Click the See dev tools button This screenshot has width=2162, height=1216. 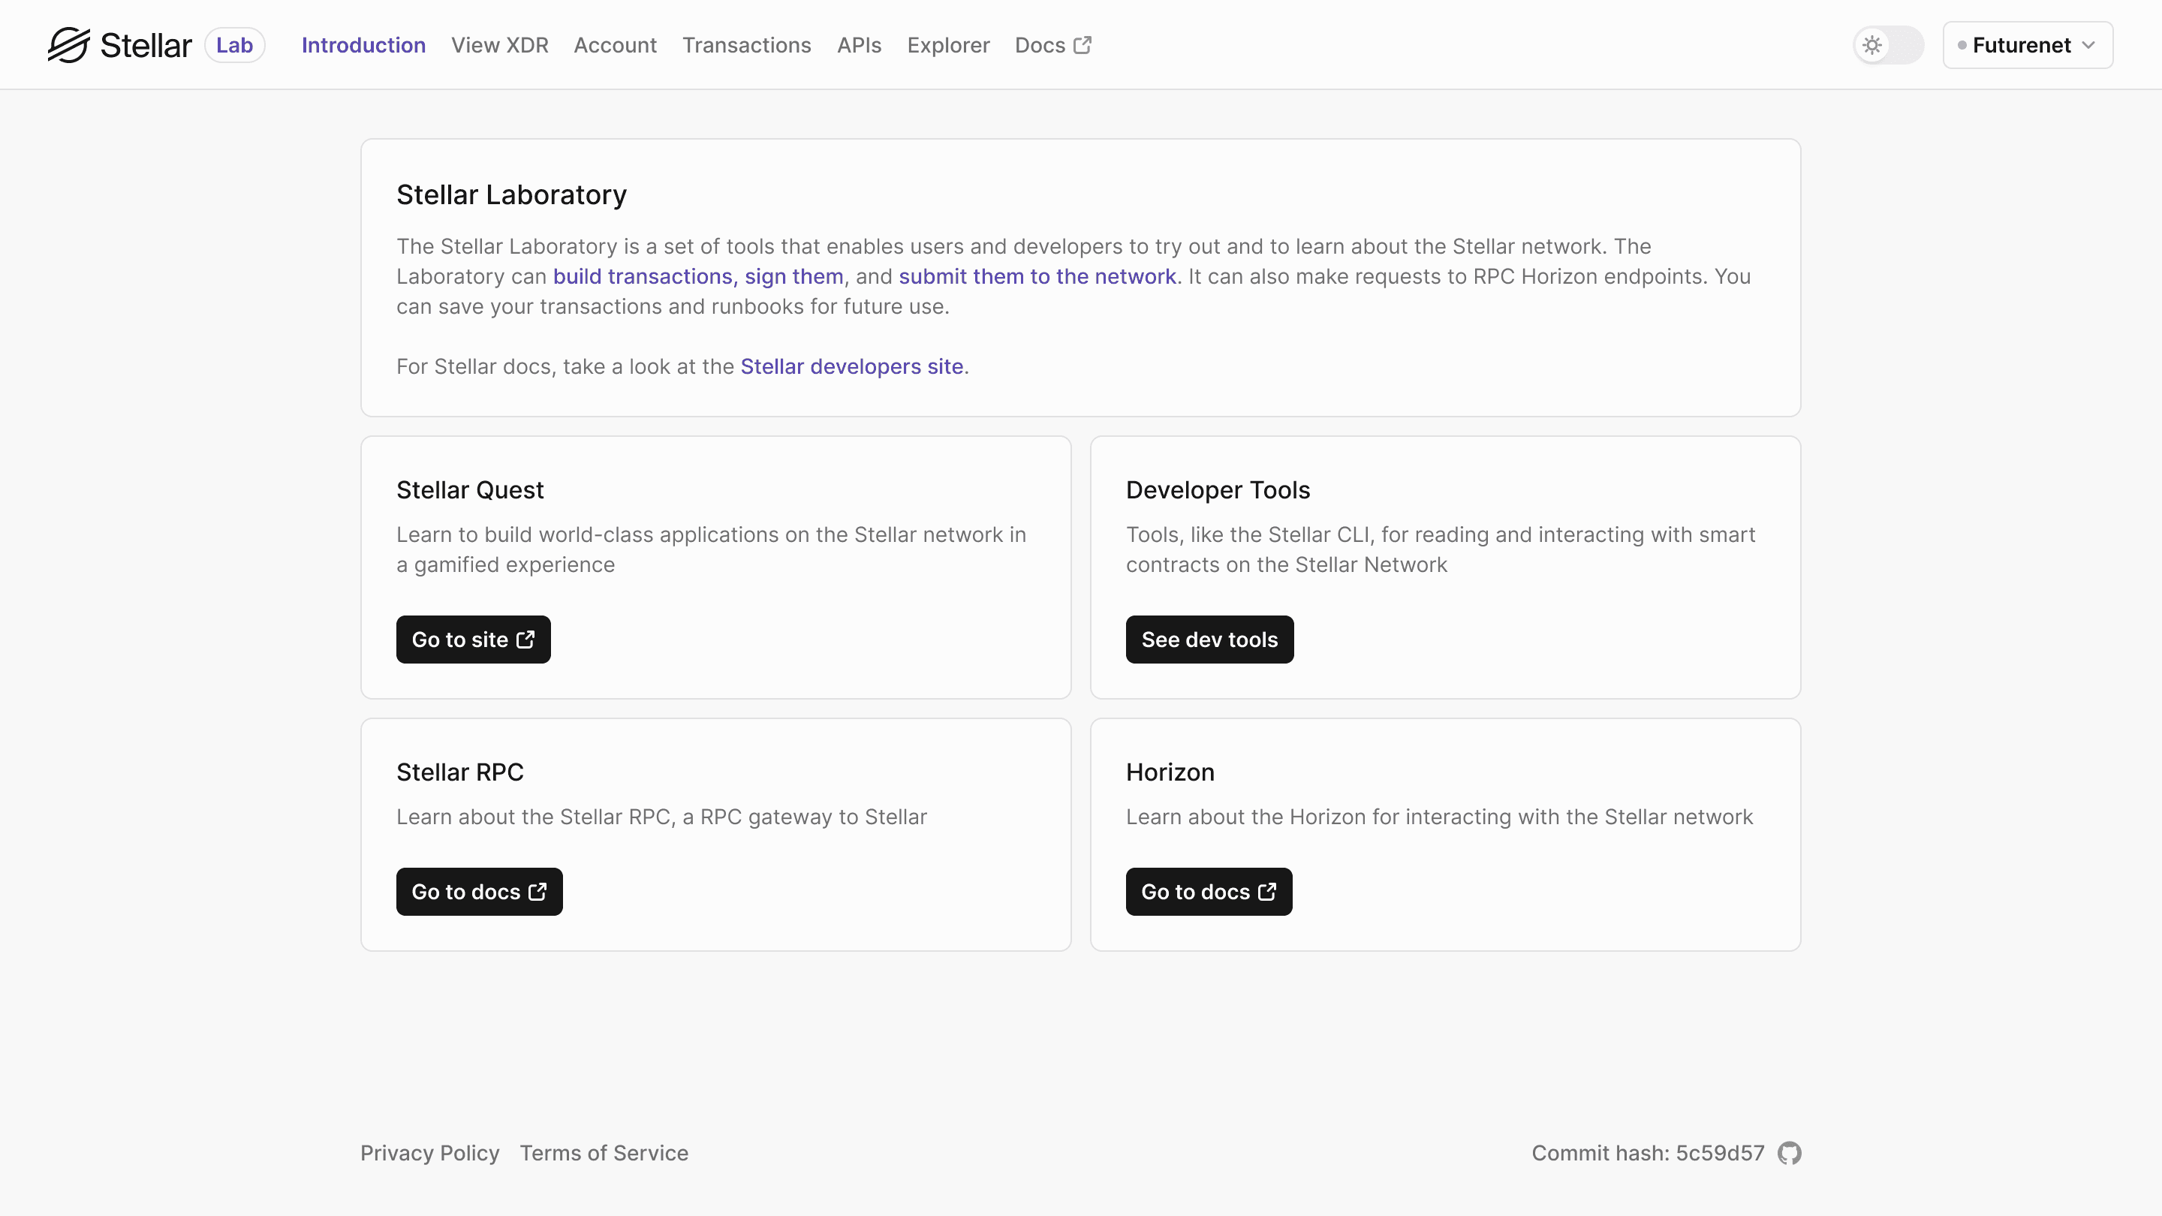click(x=1209, y=640)
